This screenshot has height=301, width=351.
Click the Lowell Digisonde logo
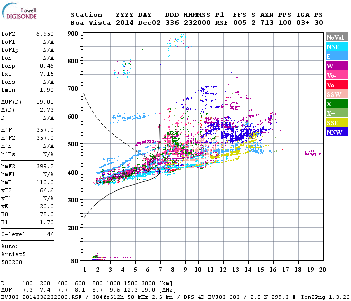(x=19, y=11)
